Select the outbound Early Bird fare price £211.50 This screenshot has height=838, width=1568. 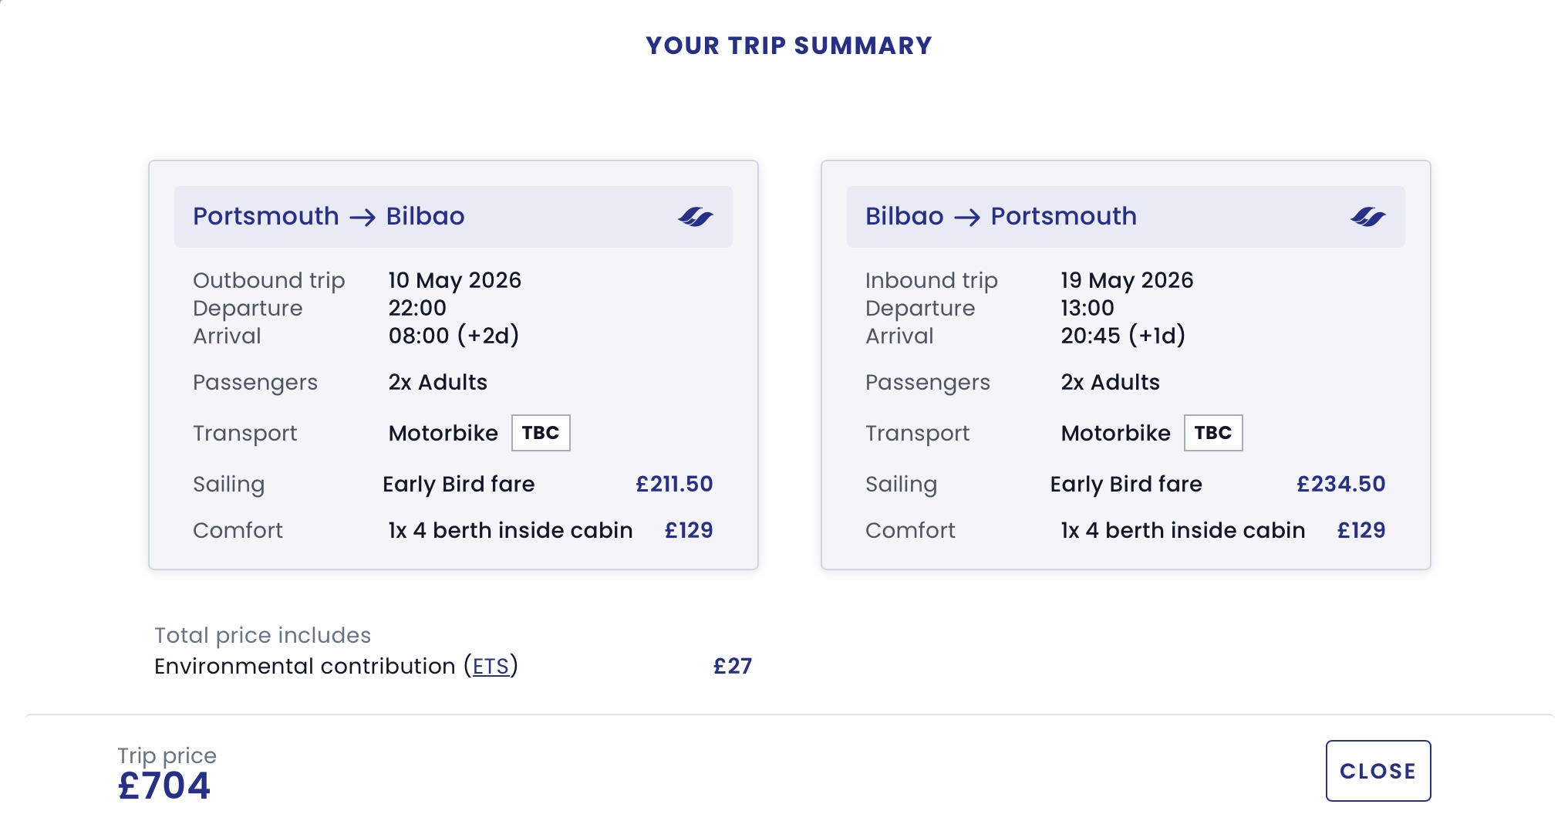pos(674,484)
